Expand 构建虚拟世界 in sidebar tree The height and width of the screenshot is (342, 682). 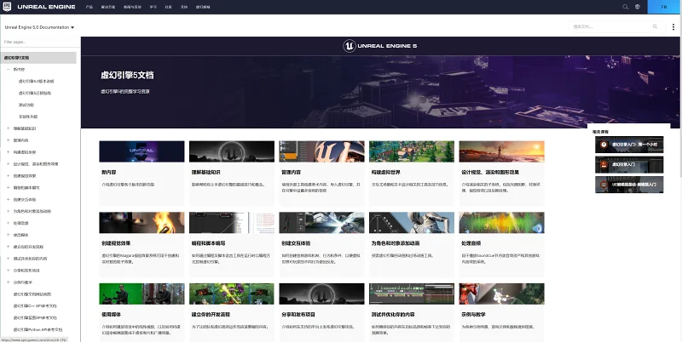click(x=9, y=152)
